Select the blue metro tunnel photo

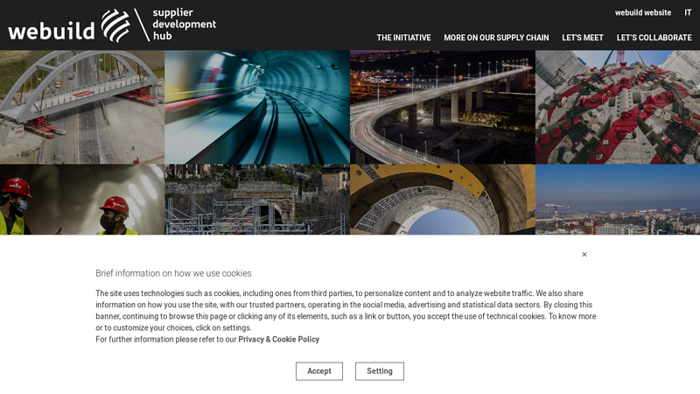[x=257, y=107]
